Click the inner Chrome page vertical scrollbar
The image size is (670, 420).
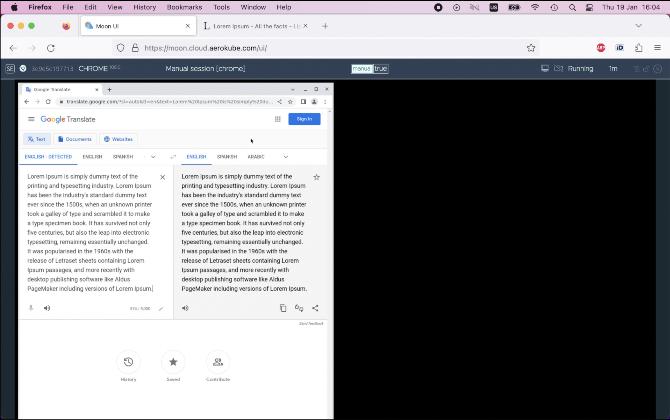[x=329, y=232]
